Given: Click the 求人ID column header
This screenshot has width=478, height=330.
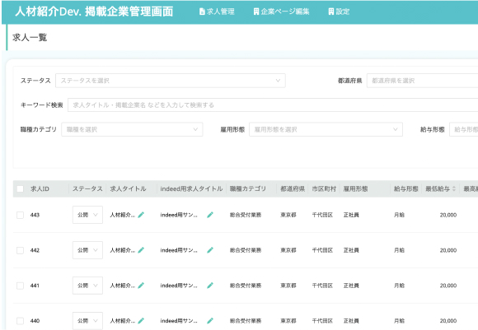Looking at the screenshot, I should point(40,188).
